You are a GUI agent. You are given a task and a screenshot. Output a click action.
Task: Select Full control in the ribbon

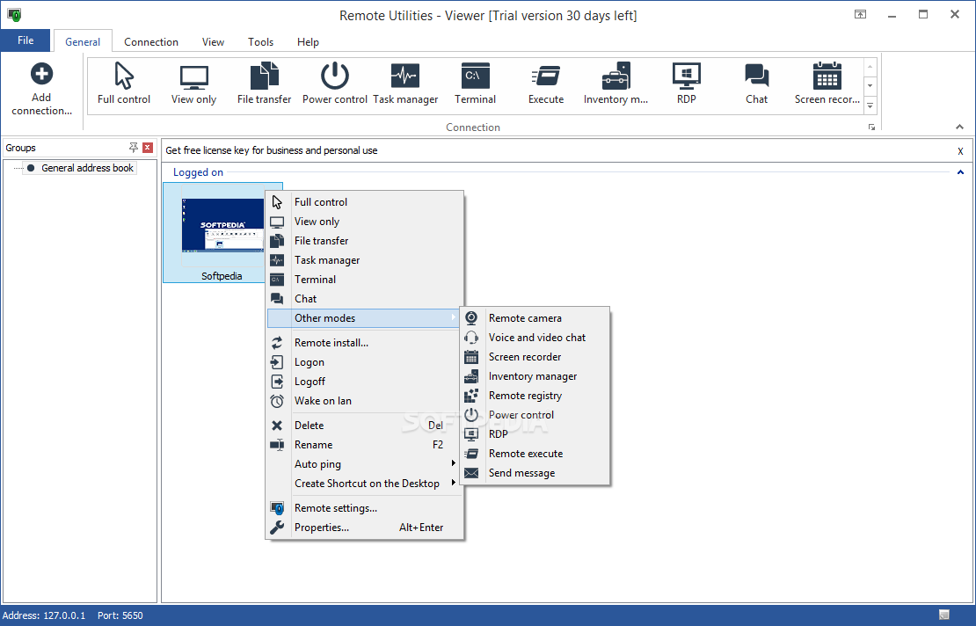(124, 84)
